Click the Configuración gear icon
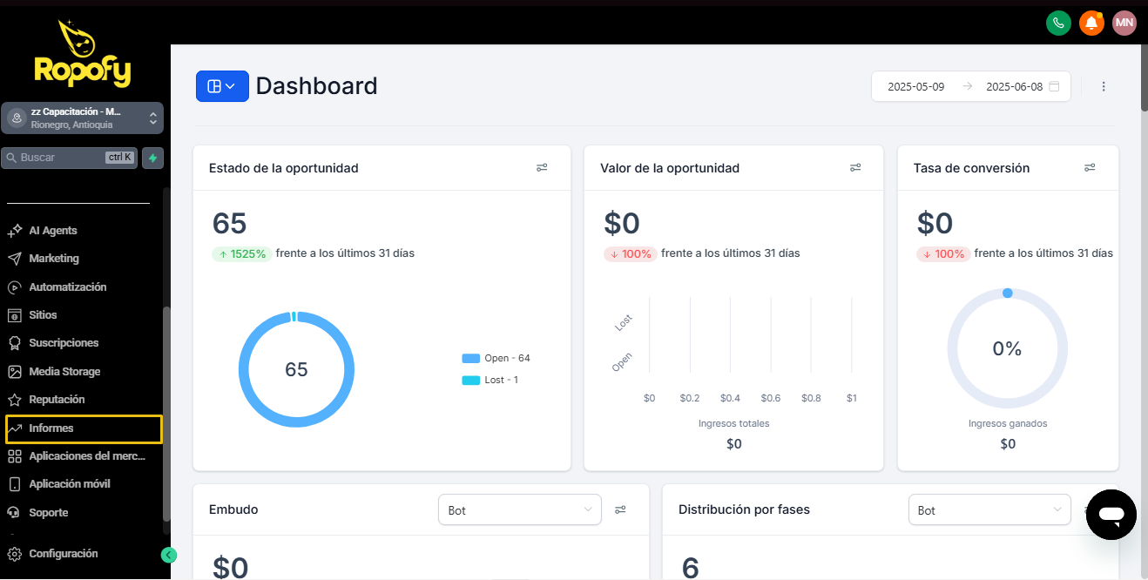Screen dimensions: 1148x580 click(15, 554)
